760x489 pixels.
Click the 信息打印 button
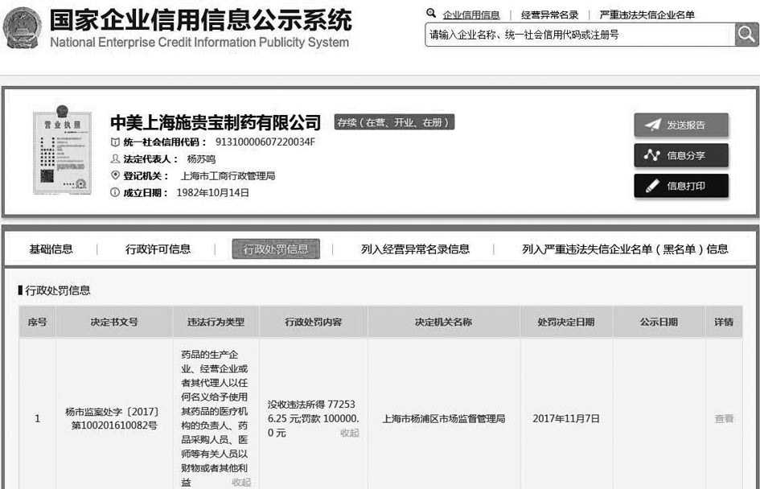[x=681, y=186]
